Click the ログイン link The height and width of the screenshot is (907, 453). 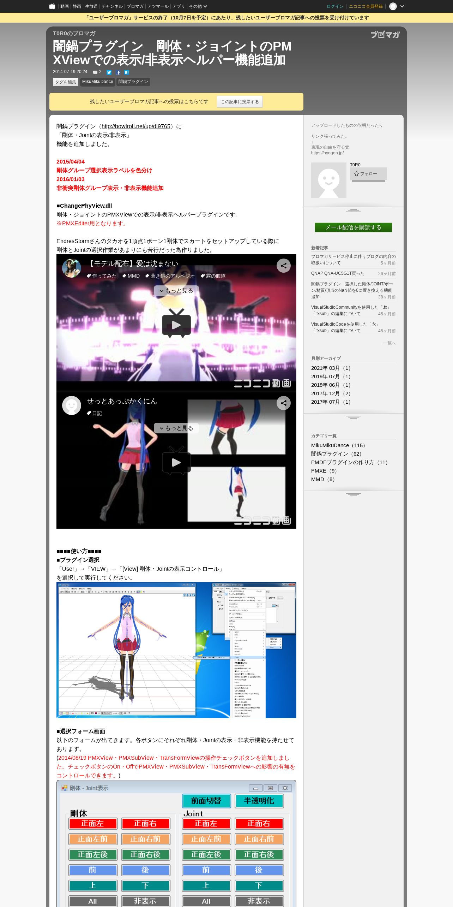335,6
